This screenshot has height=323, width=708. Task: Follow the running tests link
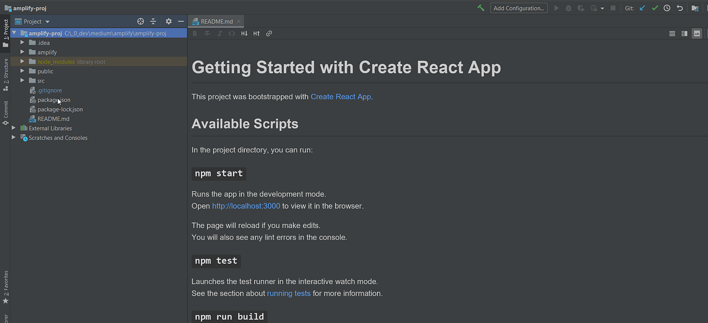pyautogui.click(x=289, y=293)
